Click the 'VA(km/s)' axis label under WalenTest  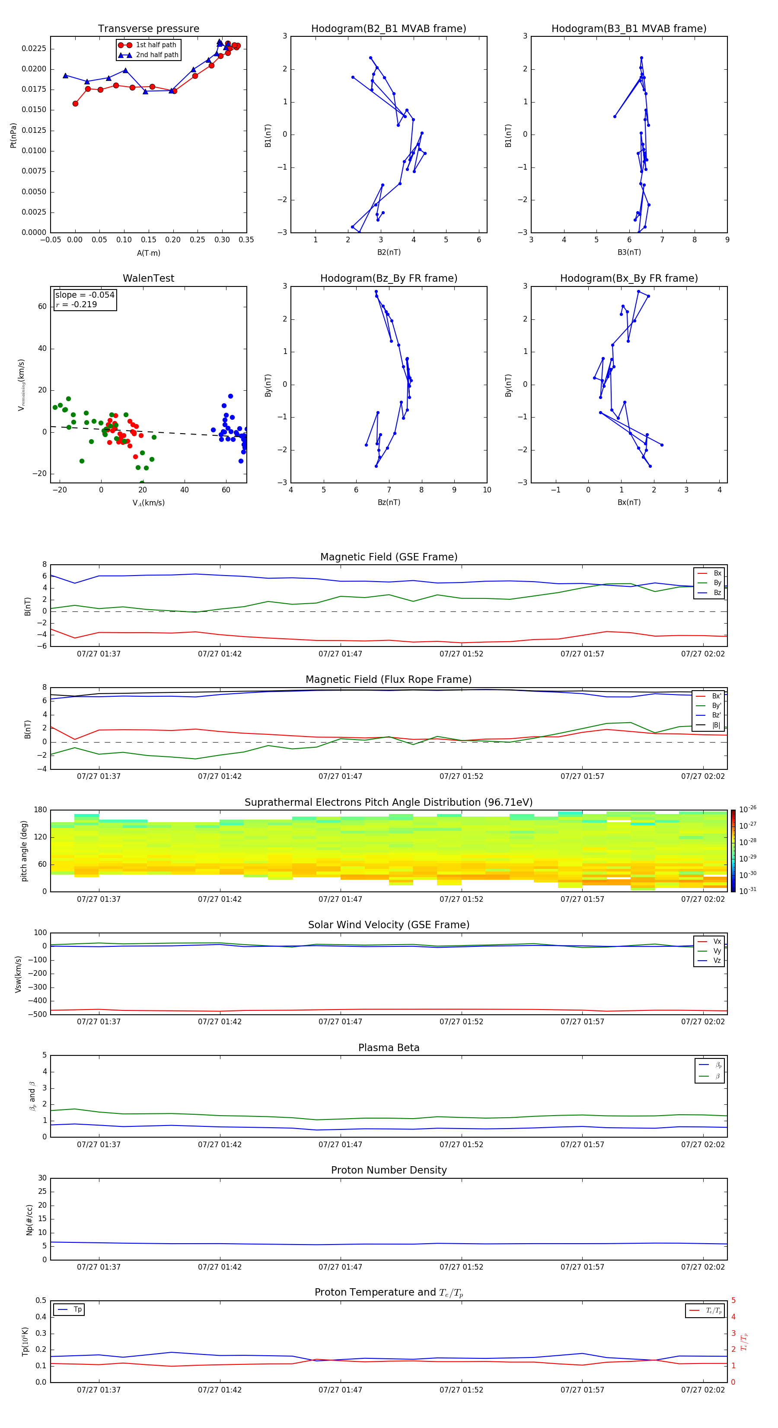click(x=148, y=503)
